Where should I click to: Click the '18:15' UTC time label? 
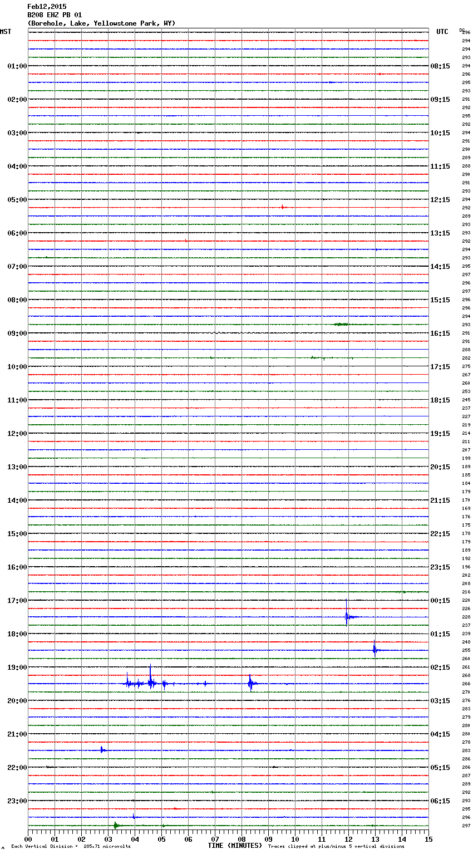click(440, 400)
